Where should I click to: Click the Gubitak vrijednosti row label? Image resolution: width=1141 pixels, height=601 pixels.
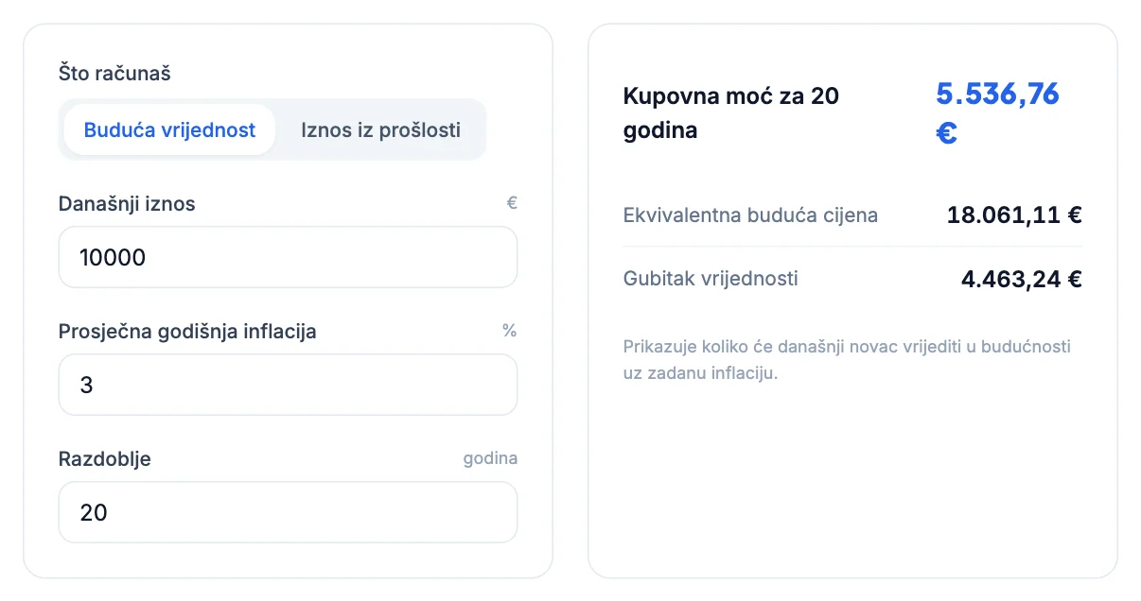(x=711, y=279)
